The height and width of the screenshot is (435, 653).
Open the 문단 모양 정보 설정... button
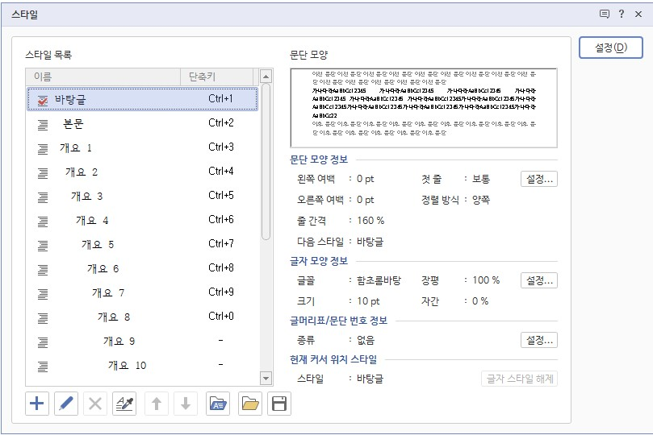pos(539,179)
